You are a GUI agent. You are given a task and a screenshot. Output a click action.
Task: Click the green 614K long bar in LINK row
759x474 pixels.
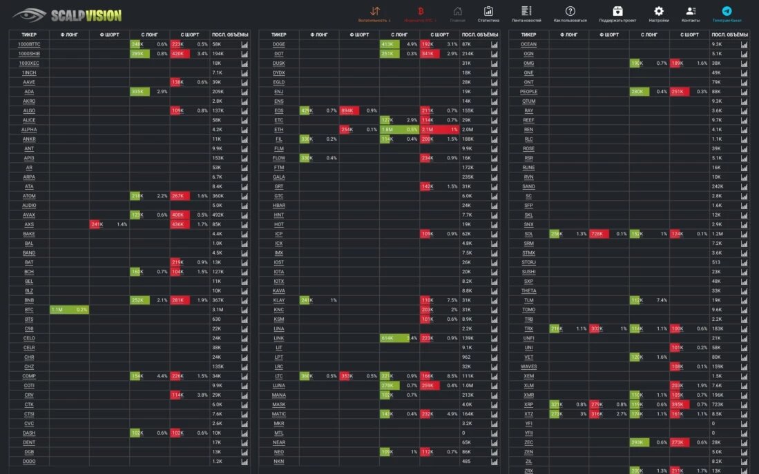(x=394, y=339)
